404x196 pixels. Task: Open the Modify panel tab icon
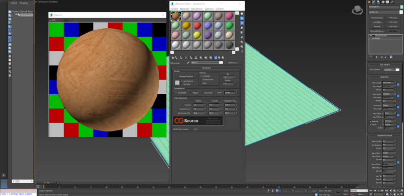coord(374,2)
